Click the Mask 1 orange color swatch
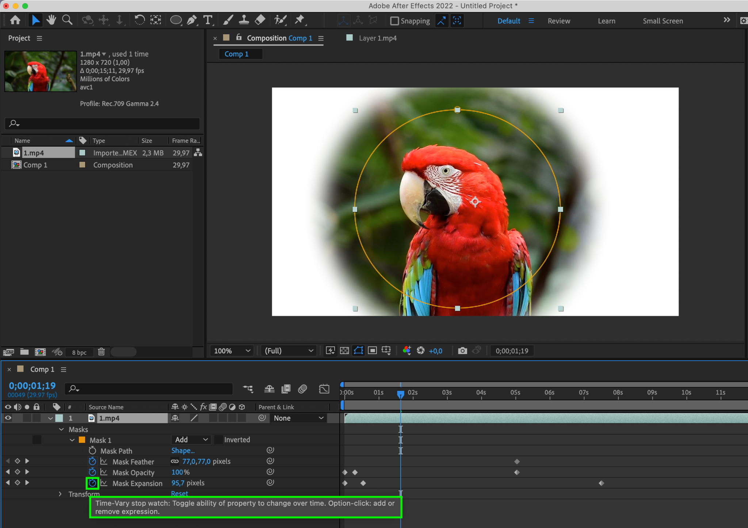Screen dimensions: 748x528 click(82, 440)
